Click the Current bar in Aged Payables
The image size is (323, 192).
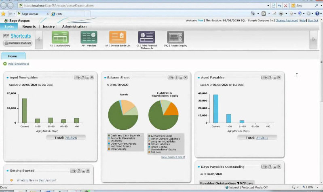(216, 109)
